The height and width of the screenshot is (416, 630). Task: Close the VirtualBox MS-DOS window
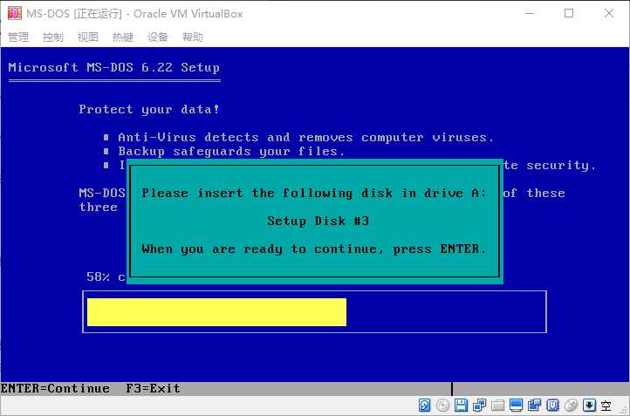pyautogui.click(x=609, y=13)
